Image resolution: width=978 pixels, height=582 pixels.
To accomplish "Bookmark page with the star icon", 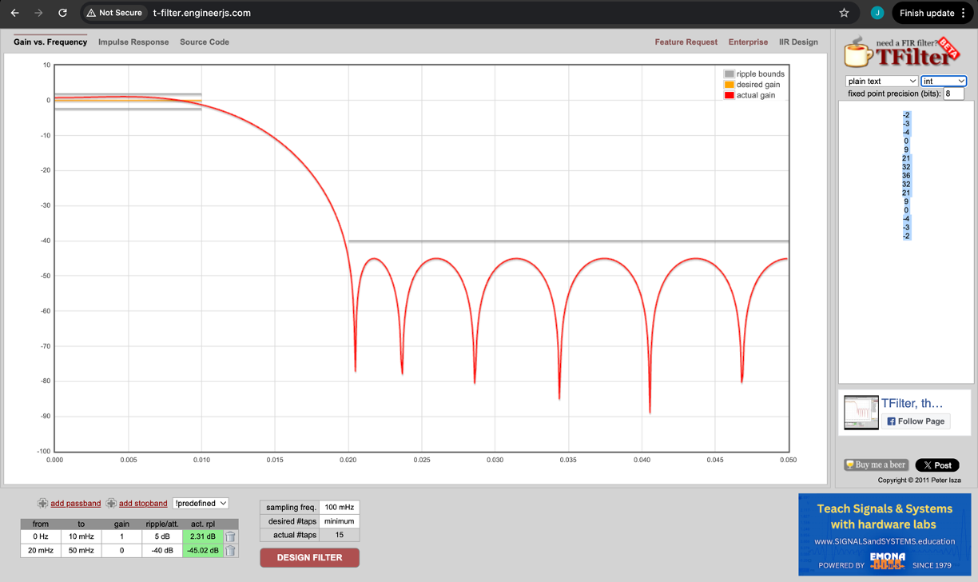I will point(844,13).
